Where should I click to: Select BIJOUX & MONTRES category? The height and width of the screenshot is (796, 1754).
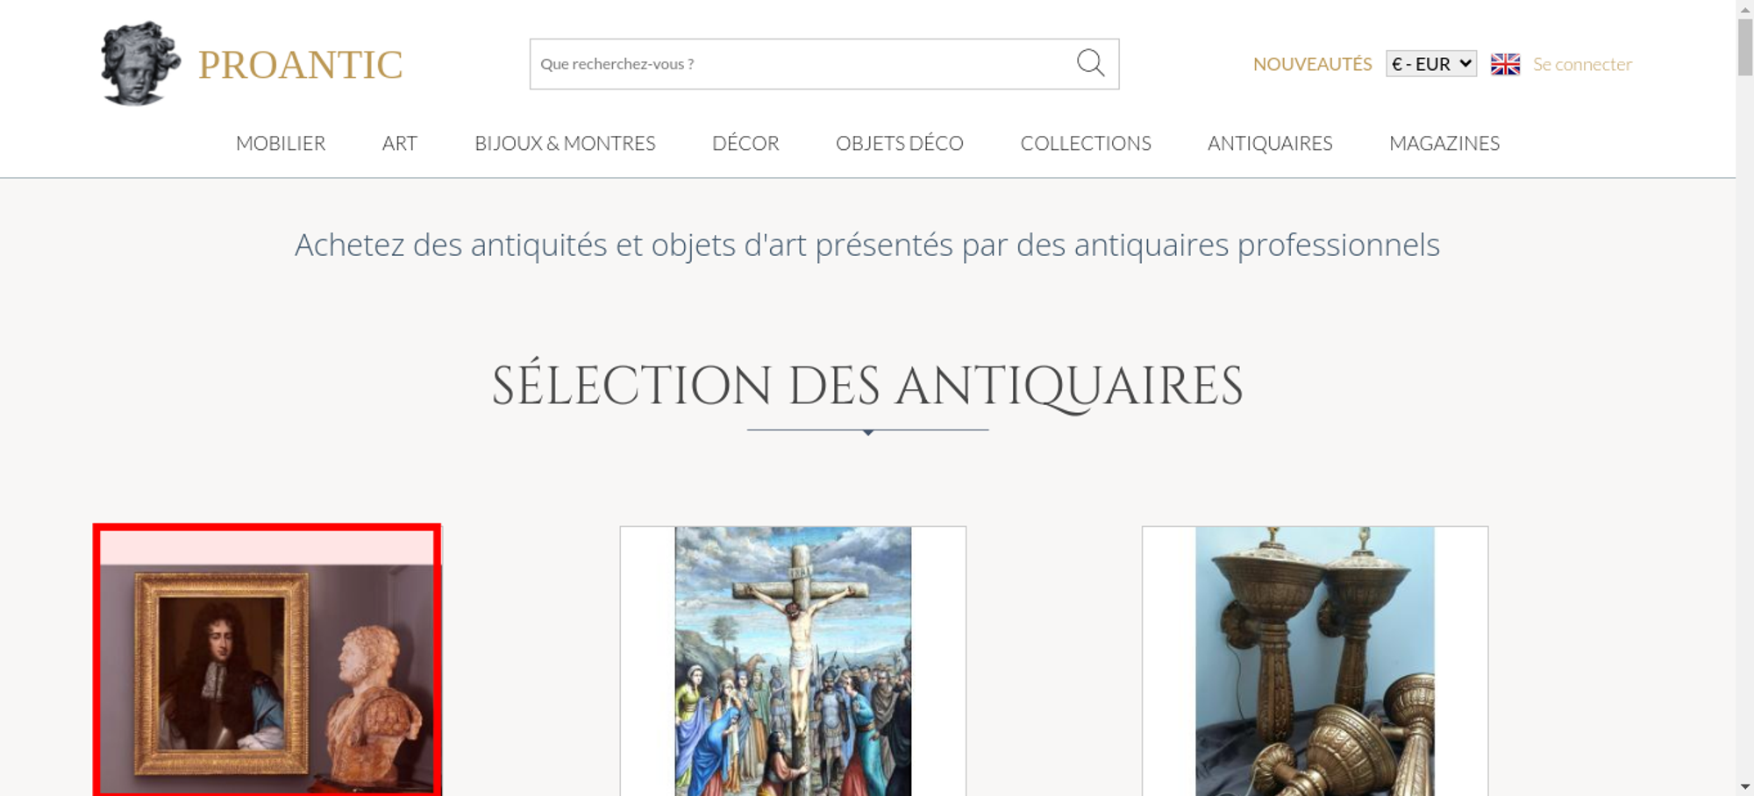tap(565, 143)
